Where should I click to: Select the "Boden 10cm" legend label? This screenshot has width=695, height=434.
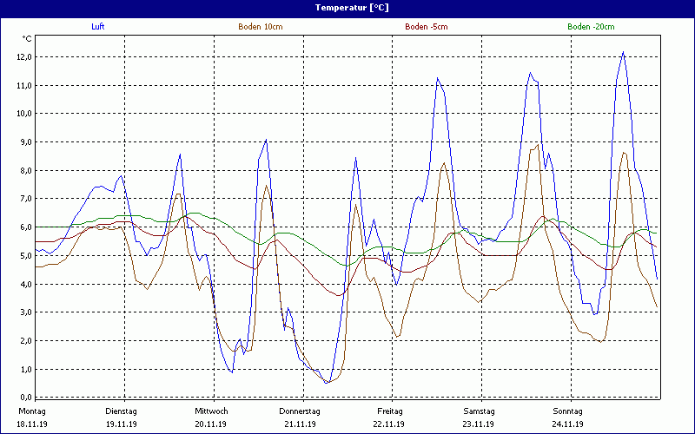pyautogui.click(x=260, y=27)
